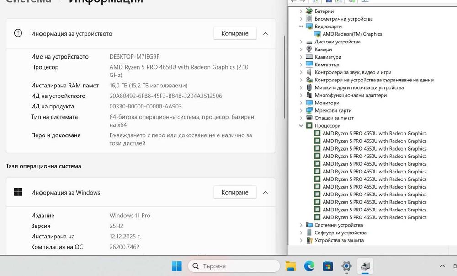Click the Многофункционални адаптери icon

[309, 95]
